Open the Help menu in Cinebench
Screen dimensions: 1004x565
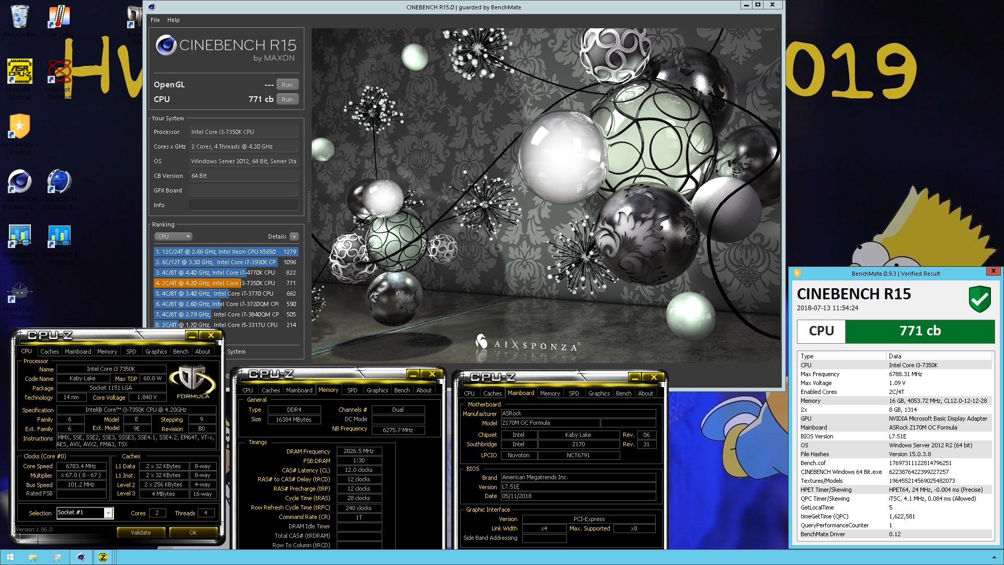tap(173, 20)
